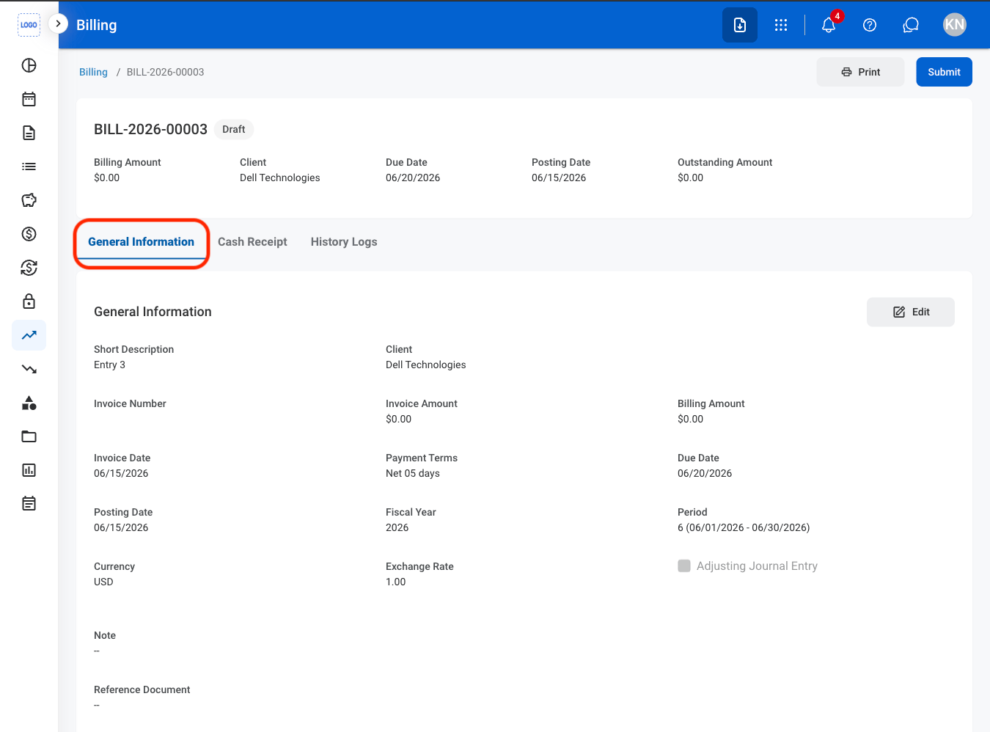Select the upward trend sidebar icon
Viewport: 990px width, 732px height.
(29, 335)
